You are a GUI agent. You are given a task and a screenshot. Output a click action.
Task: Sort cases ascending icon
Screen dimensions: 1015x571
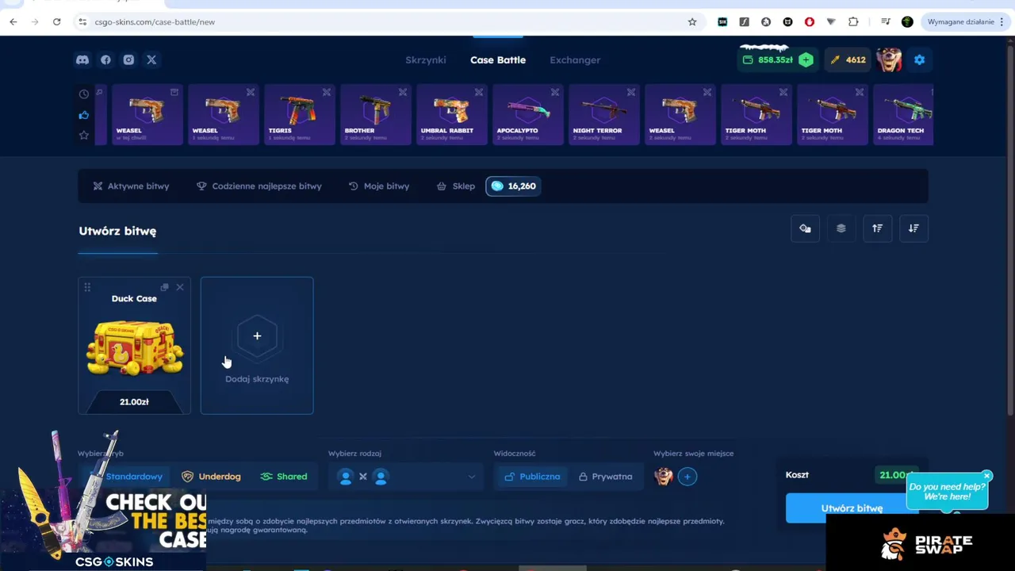pos(878,228)
